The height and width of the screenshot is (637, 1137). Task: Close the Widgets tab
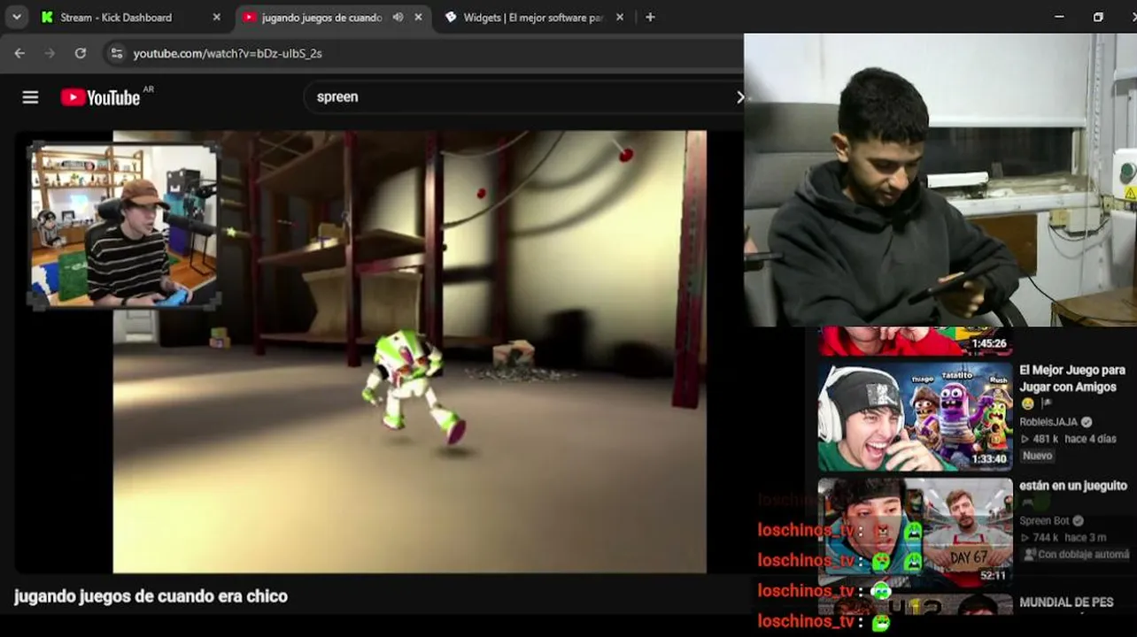tap(619, 18)
